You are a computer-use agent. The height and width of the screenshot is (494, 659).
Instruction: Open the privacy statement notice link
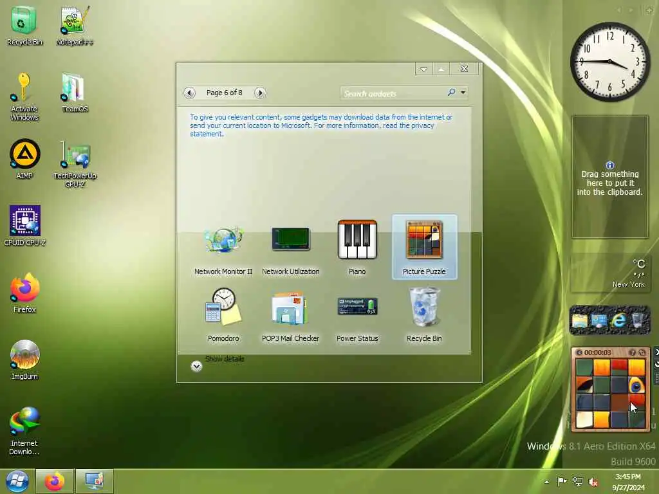click(x=321, y=125)
